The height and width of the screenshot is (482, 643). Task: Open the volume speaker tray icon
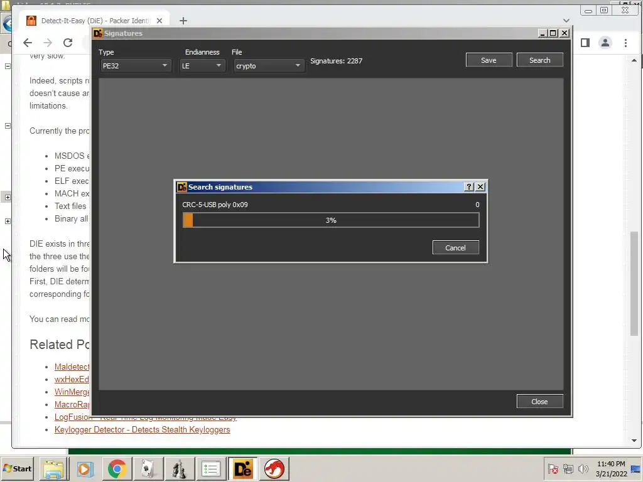tap(583, 469)
